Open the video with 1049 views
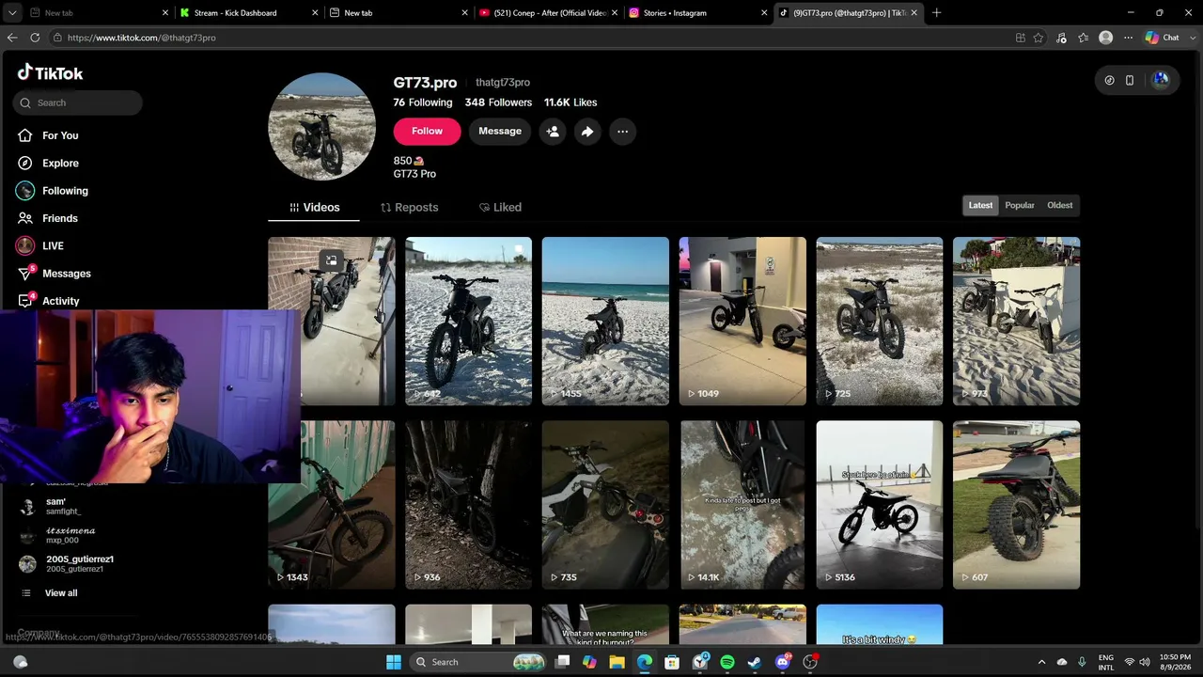This screenshot has height=677, width=1203. [742, 321]
